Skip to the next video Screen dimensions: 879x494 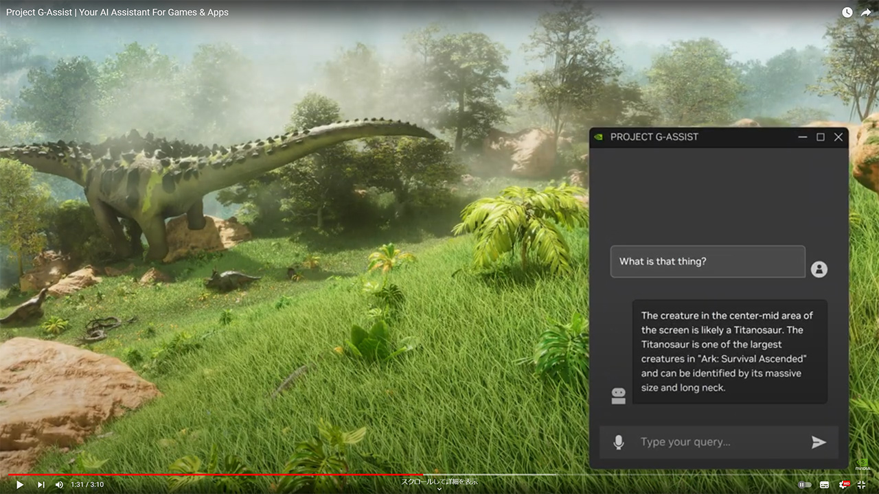coord(41,484)
